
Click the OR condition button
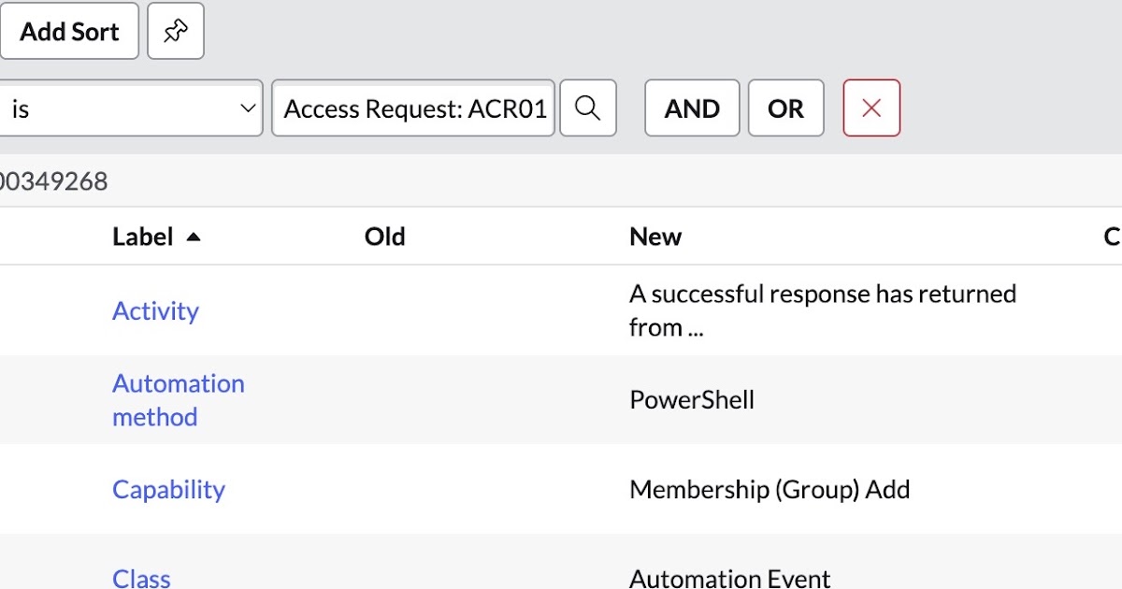pos(785,108)
